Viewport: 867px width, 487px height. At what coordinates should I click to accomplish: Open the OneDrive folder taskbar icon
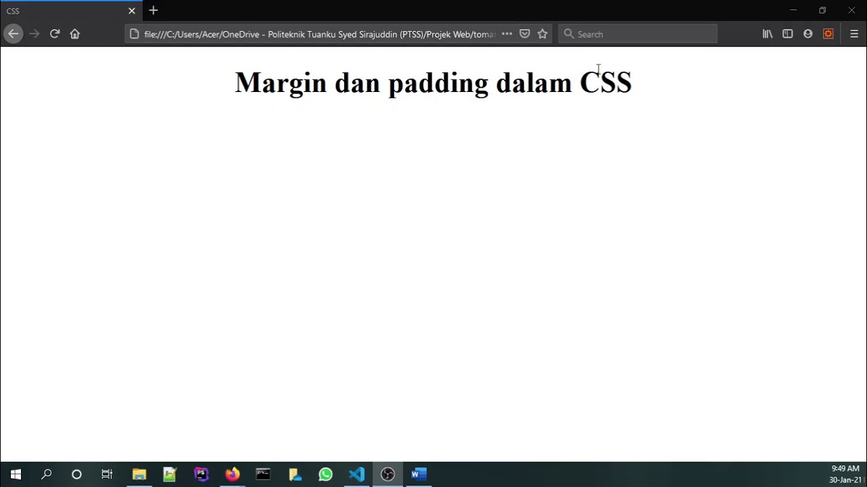(295, 474)
